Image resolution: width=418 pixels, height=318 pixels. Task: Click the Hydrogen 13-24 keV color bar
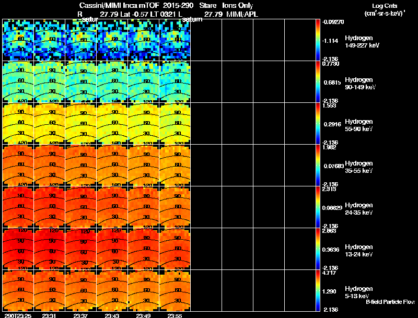[x=318, y=249]
